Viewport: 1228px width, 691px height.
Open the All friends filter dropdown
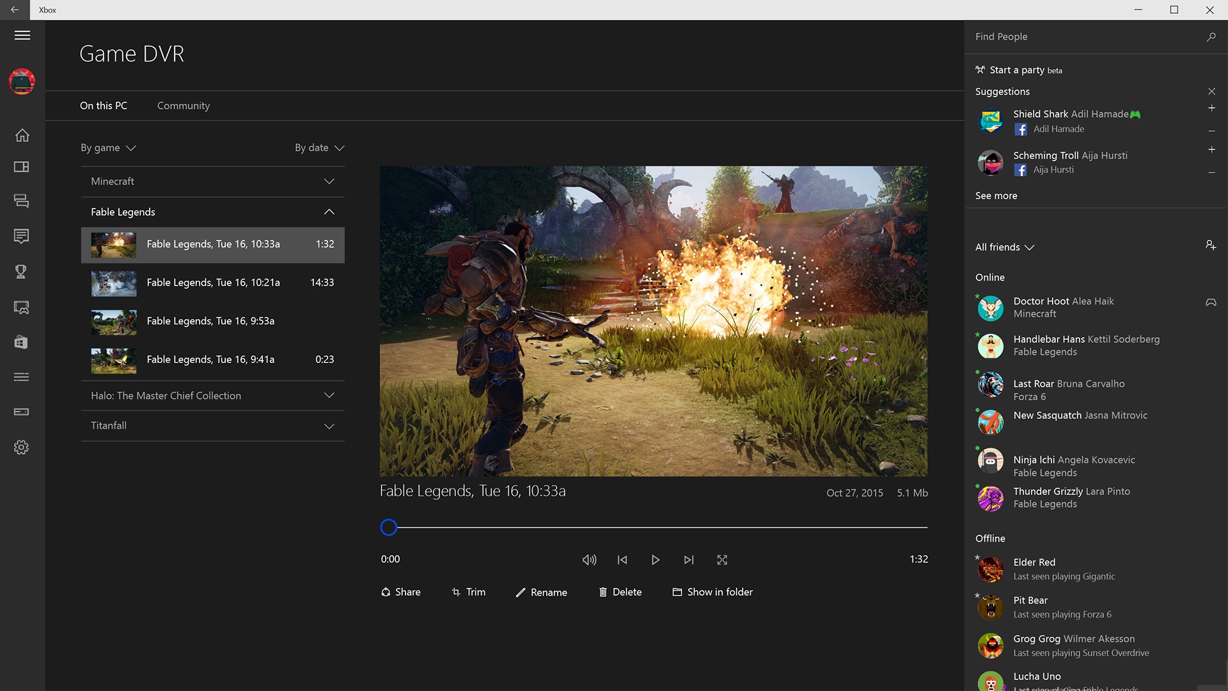pos(1004,247)
